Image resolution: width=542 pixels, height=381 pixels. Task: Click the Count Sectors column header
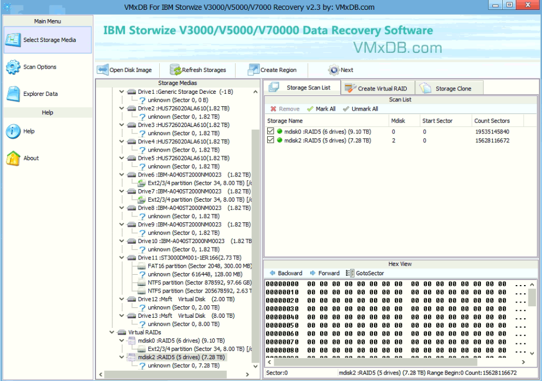(498, 121)
